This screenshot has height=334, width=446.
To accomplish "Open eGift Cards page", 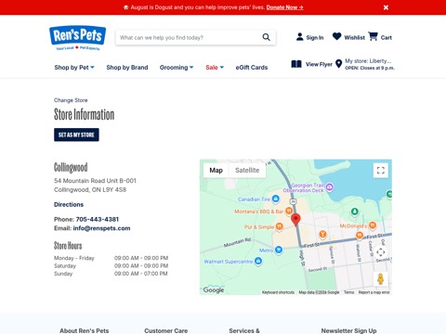I will click(x=252, y=68).
